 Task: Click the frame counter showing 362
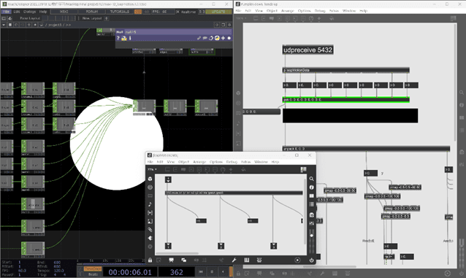pos(176,272)
